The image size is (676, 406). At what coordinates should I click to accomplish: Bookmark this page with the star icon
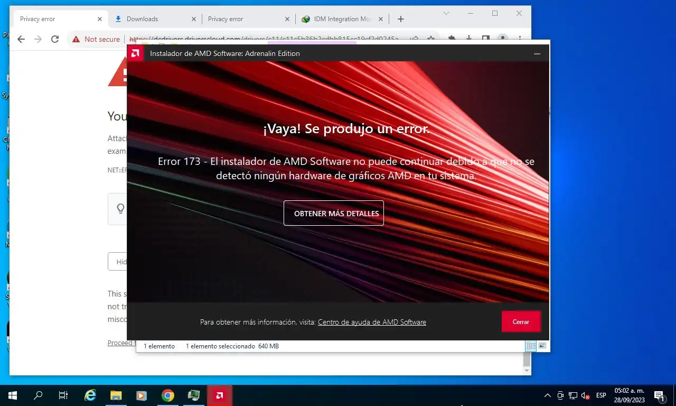tap(431, 39)
